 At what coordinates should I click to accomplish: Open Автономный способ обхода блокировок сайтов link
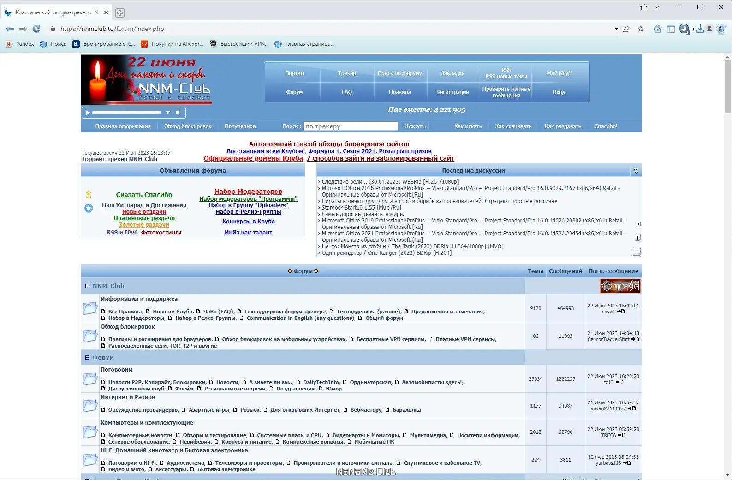pos(329,144)
